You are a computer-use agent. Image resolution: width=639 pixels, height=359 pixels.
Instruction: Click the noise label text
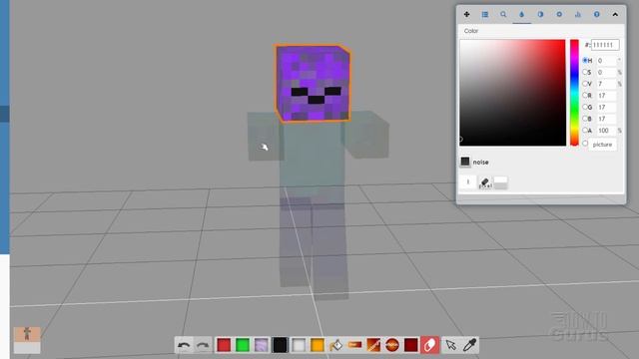point(480,162)
